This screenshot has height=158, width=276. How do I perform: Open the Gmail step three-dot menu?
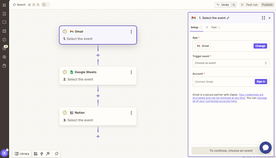[x=131, y=32]
